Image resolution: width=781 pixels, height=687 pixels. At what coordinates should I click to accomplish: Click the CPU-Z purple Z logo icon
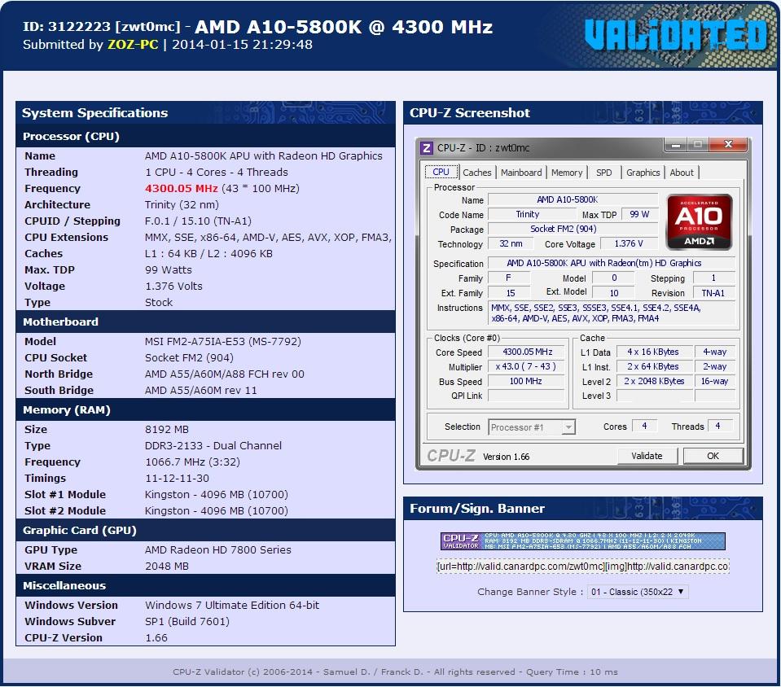[426, 148]
